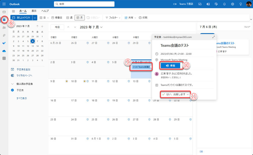Expand the 新しいイベント dropdown arrow
The height and width of the screenshot is (155, 253).
[35, 18]
